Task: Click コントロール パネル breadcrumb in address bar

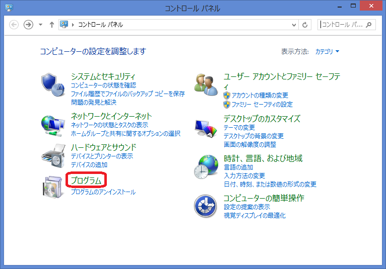Action: (100, 25)
